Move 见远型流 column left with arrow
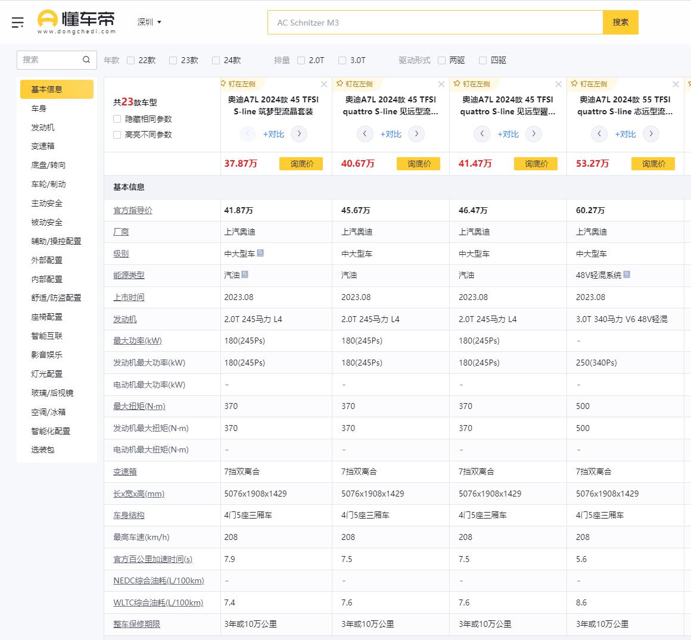This screenshot has height=640, width=691. pyautogui.click(x=365, y=134)
